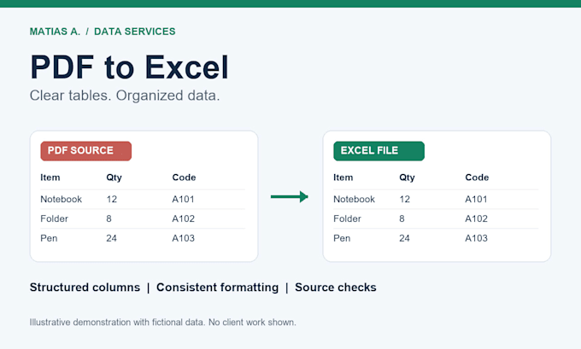Viewport: 581px width, 349px height.
Task: Select "Item" header in PDF SOURCE table
Action: pos(50,177)
